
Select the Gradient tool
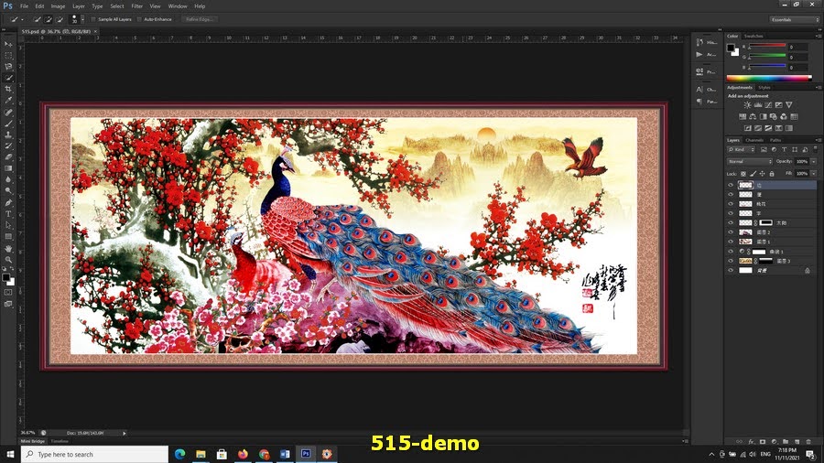(8, 168)
